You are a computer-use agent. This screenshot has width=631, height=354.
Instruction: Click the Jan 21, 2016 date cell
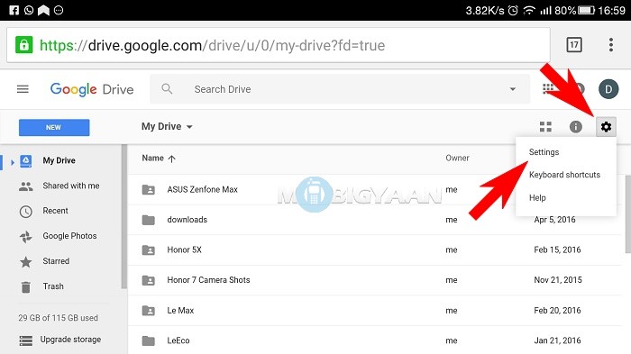557,340
